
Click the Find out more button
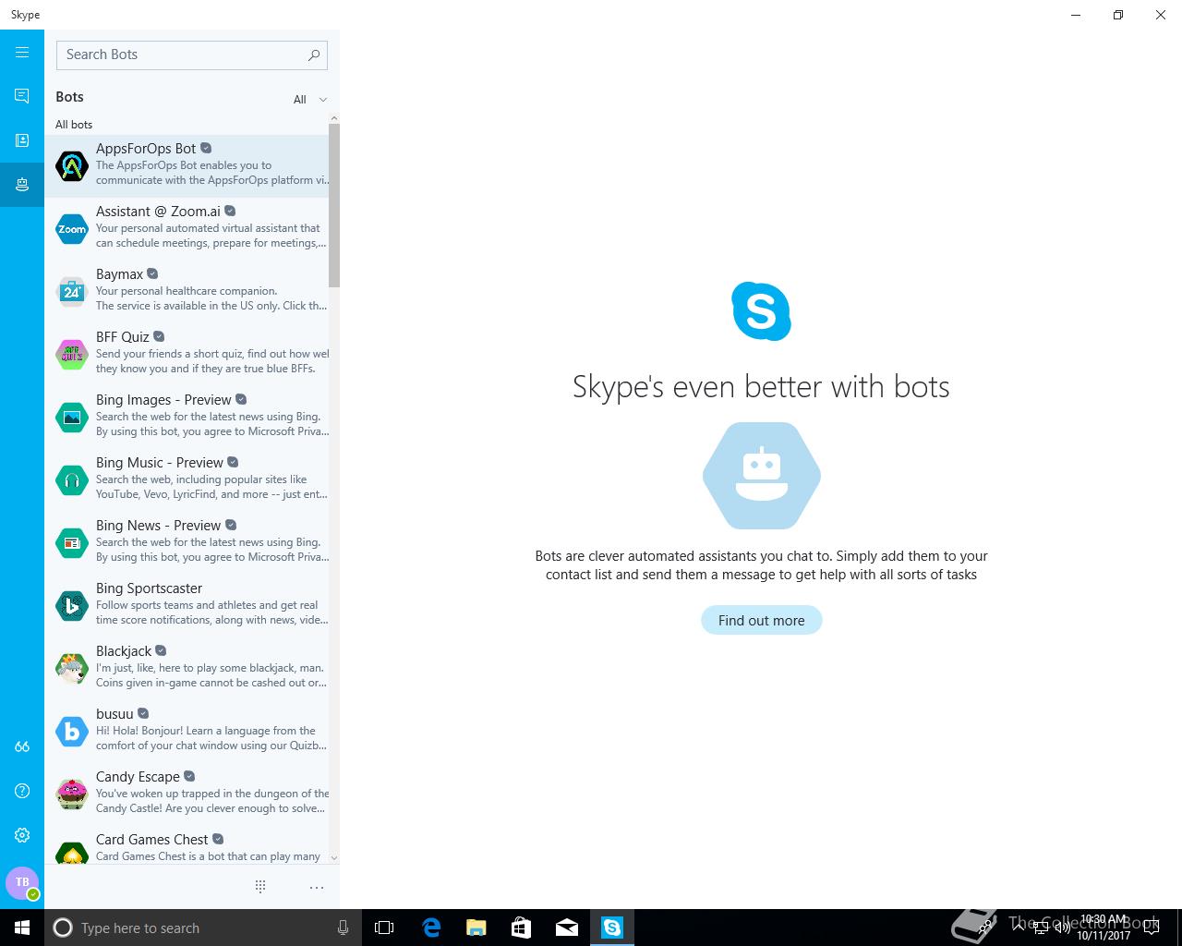(x=762, y=621)
